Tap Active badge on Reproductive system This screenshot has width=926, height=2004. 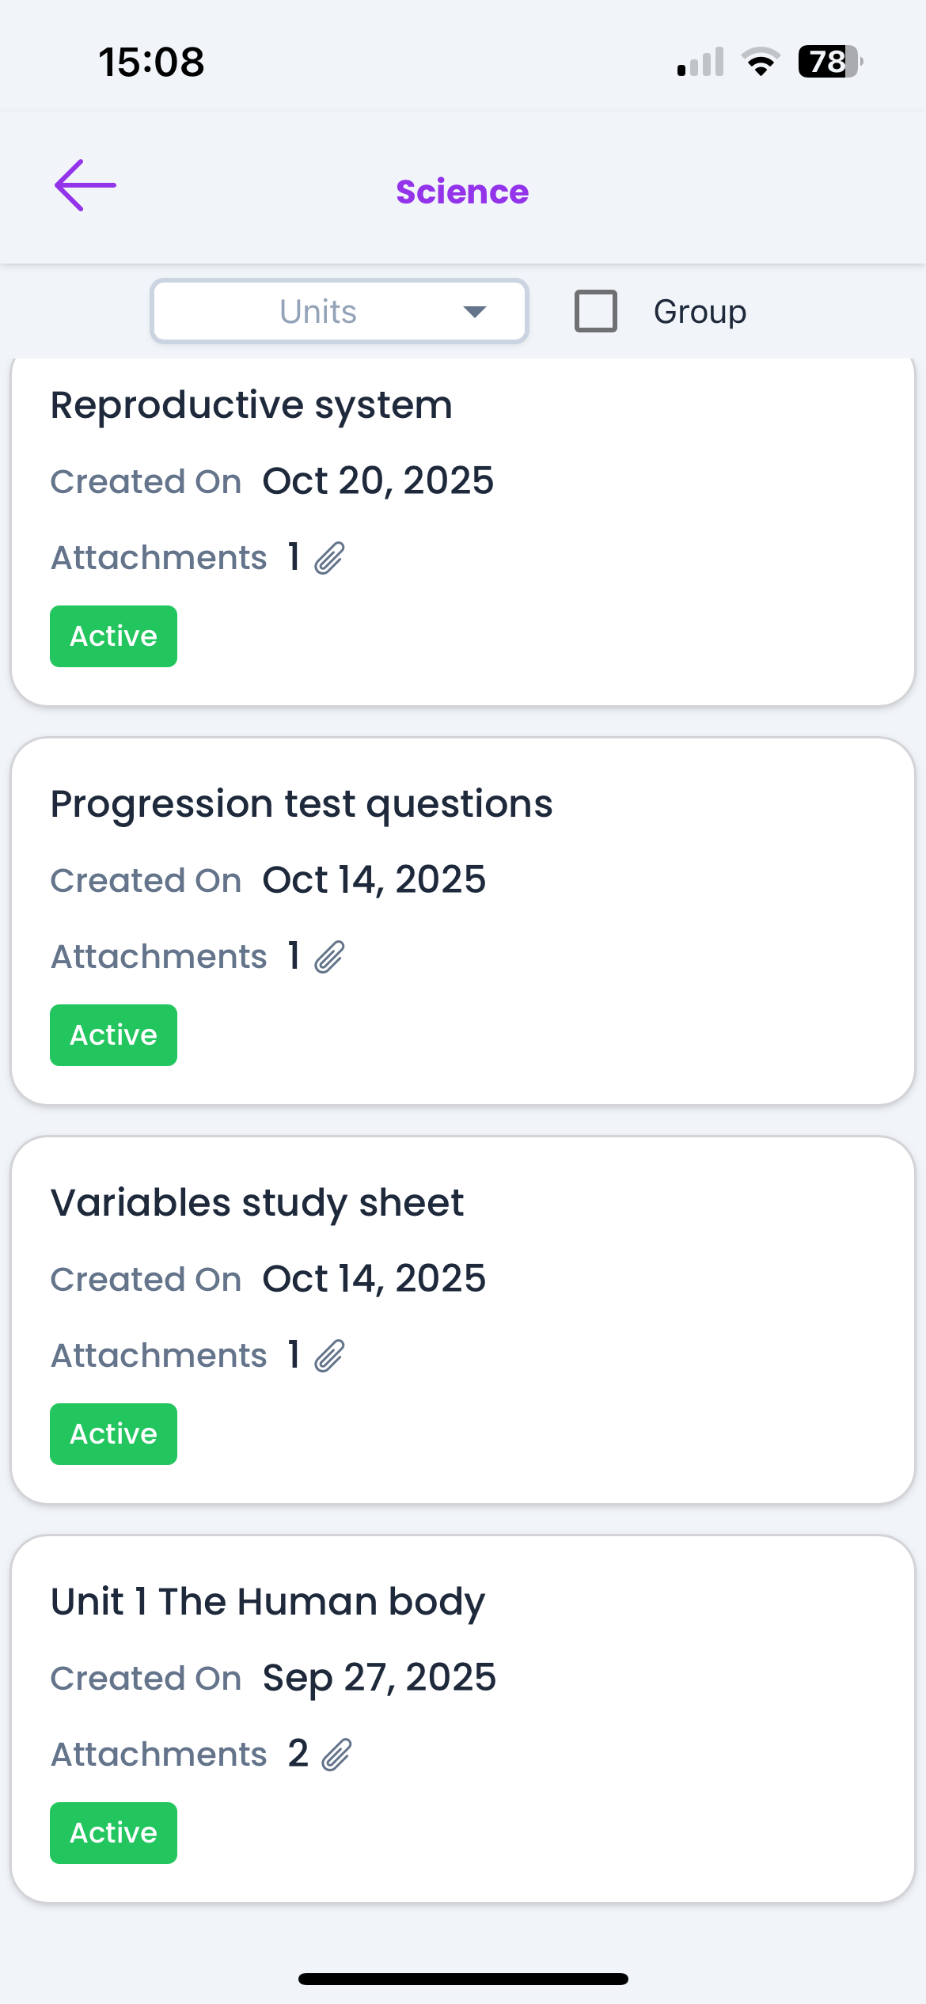(114, 636)
